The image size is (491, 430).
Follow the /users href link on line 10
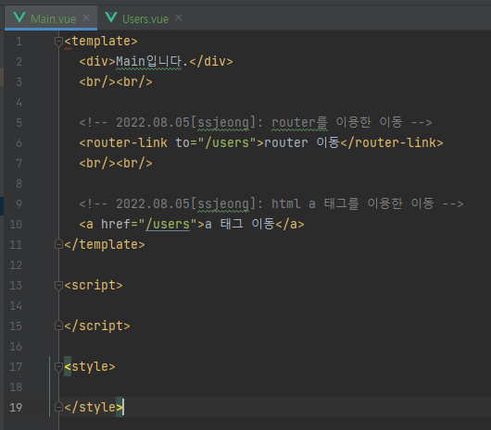168,224
